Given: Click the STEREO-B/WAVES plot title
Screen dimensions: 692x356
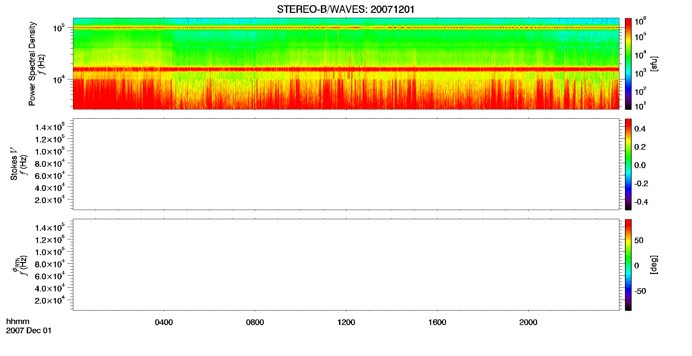Looking at the screenshot, I should tap(346, 9).
